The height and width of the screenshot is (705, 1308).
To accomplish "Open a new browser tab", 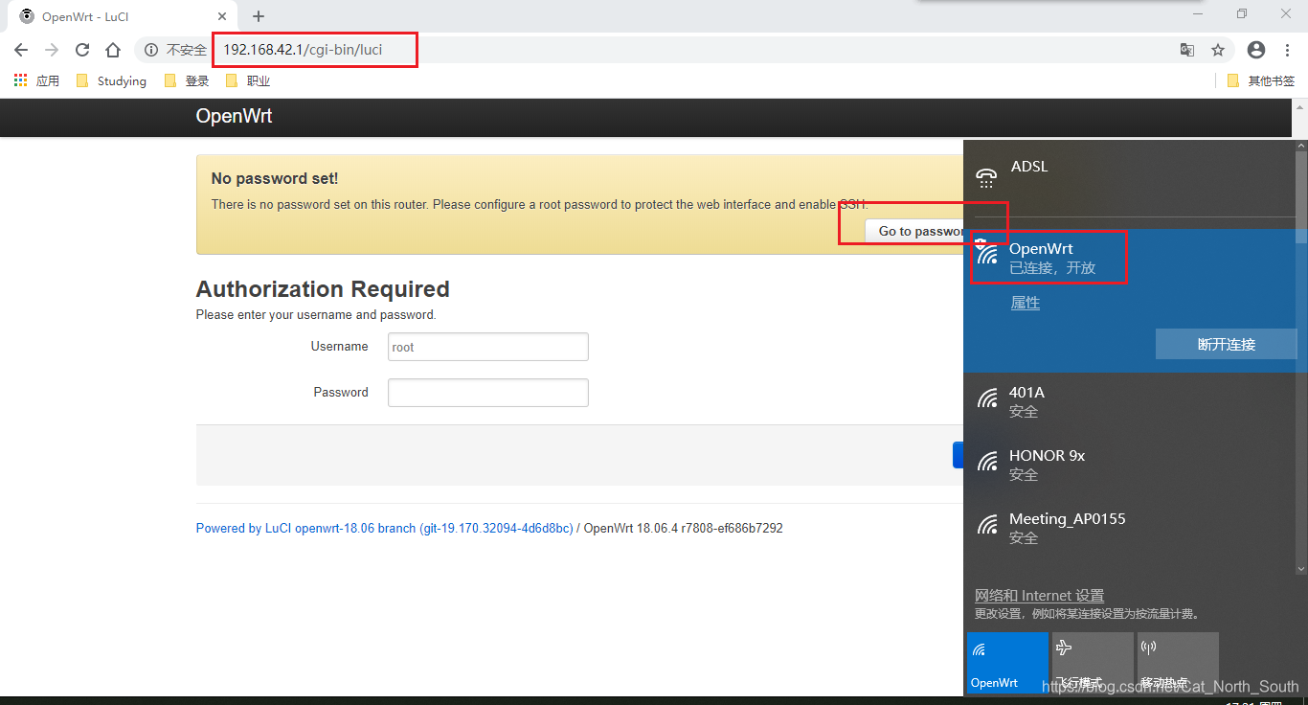I will click(x=259, y=16).
